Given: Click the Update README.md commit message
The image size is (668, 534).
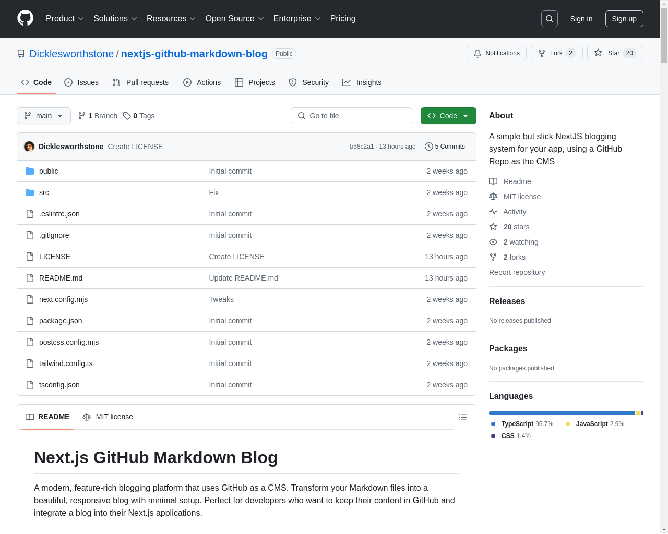Looking at the screenshot, I should click(x=243, y=278).
